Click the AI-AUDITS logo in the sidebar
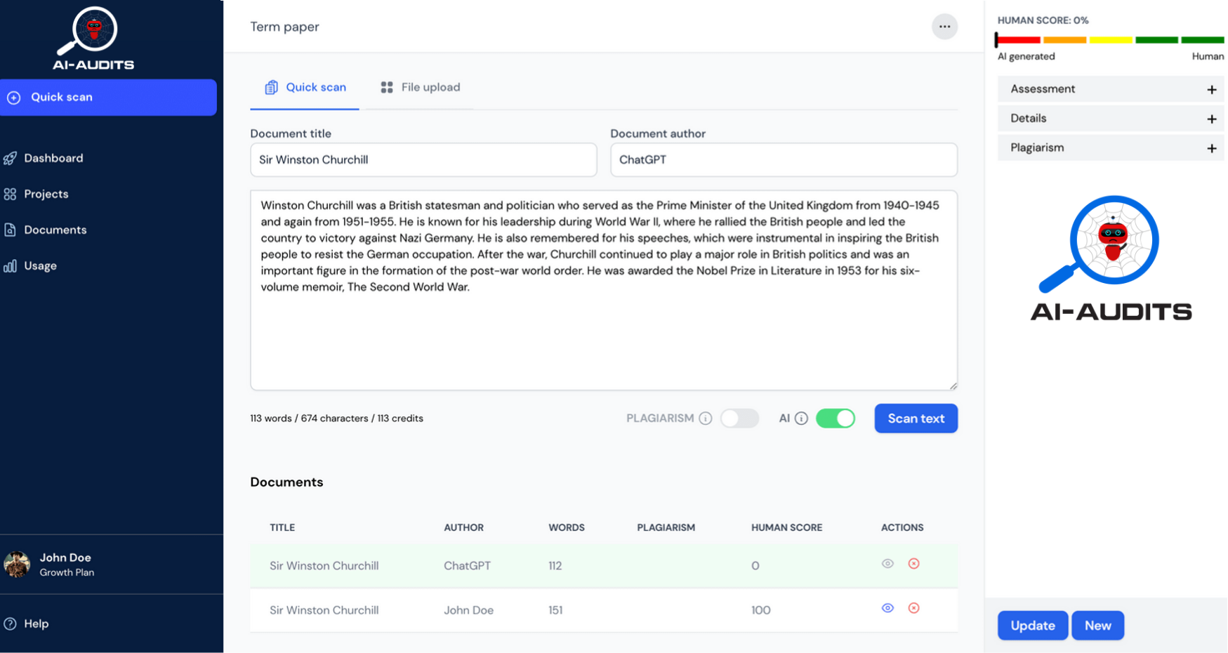The image size is (1228, 653). point(93,39)
